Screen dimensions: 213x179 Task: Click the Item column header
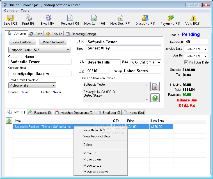click(x=62, y=121)
